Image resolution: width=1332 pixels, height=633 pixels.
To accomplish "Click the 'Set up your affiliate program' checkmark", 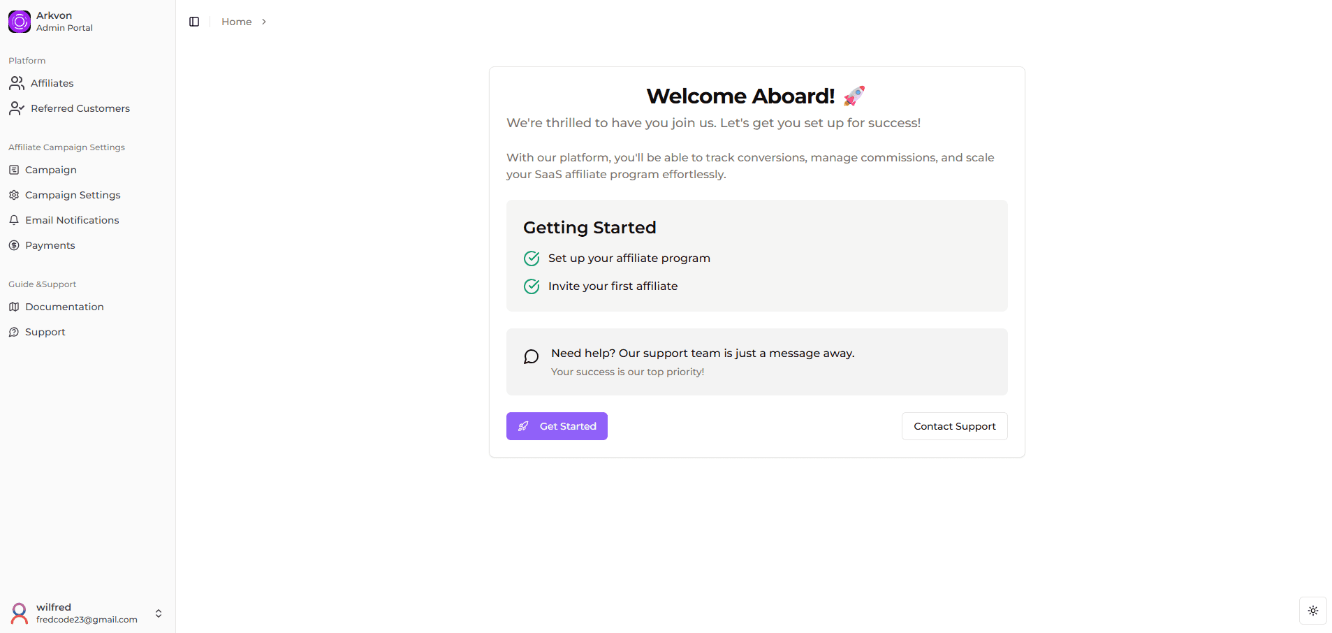I will tap(532, 259).
